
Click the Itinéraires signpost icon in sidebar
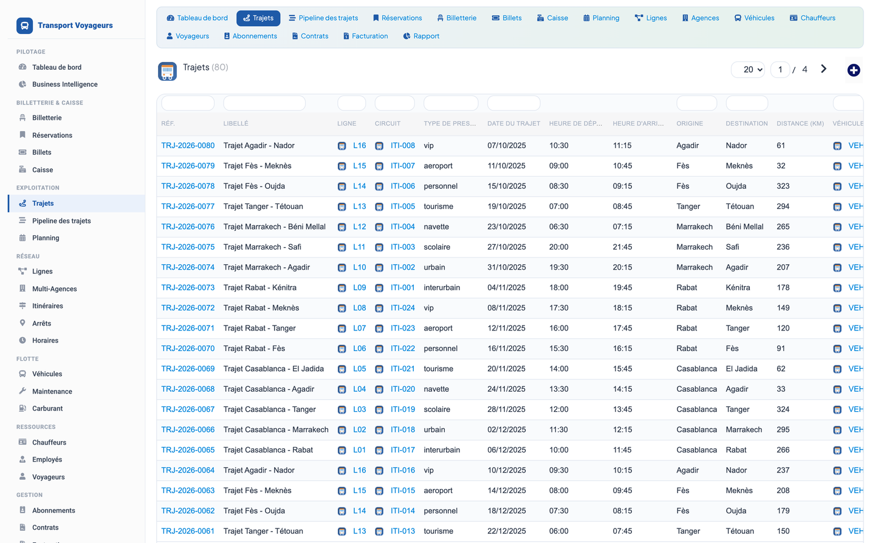[x=22, y=306]
